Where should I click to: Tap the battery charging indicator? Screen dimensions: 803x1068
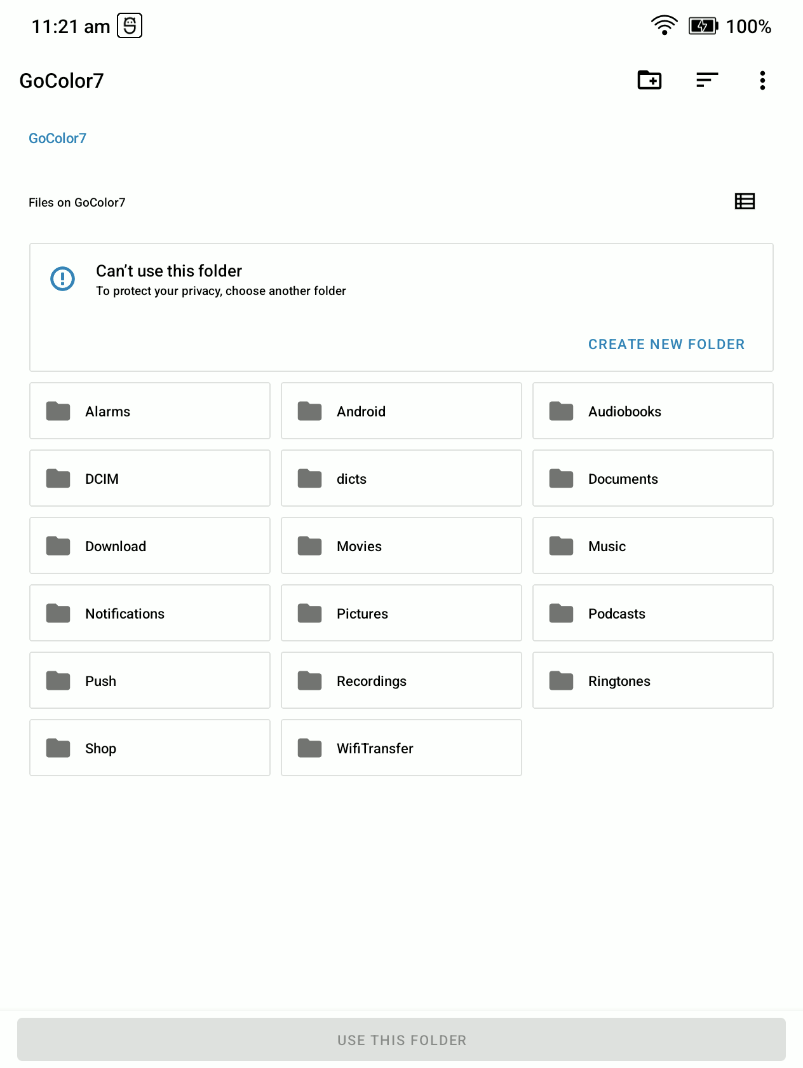[703, 26]
